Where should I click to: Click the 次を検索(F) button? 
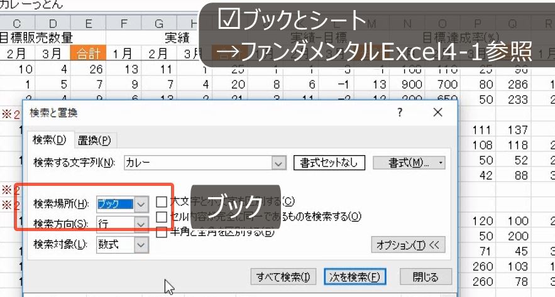[354, 277]
